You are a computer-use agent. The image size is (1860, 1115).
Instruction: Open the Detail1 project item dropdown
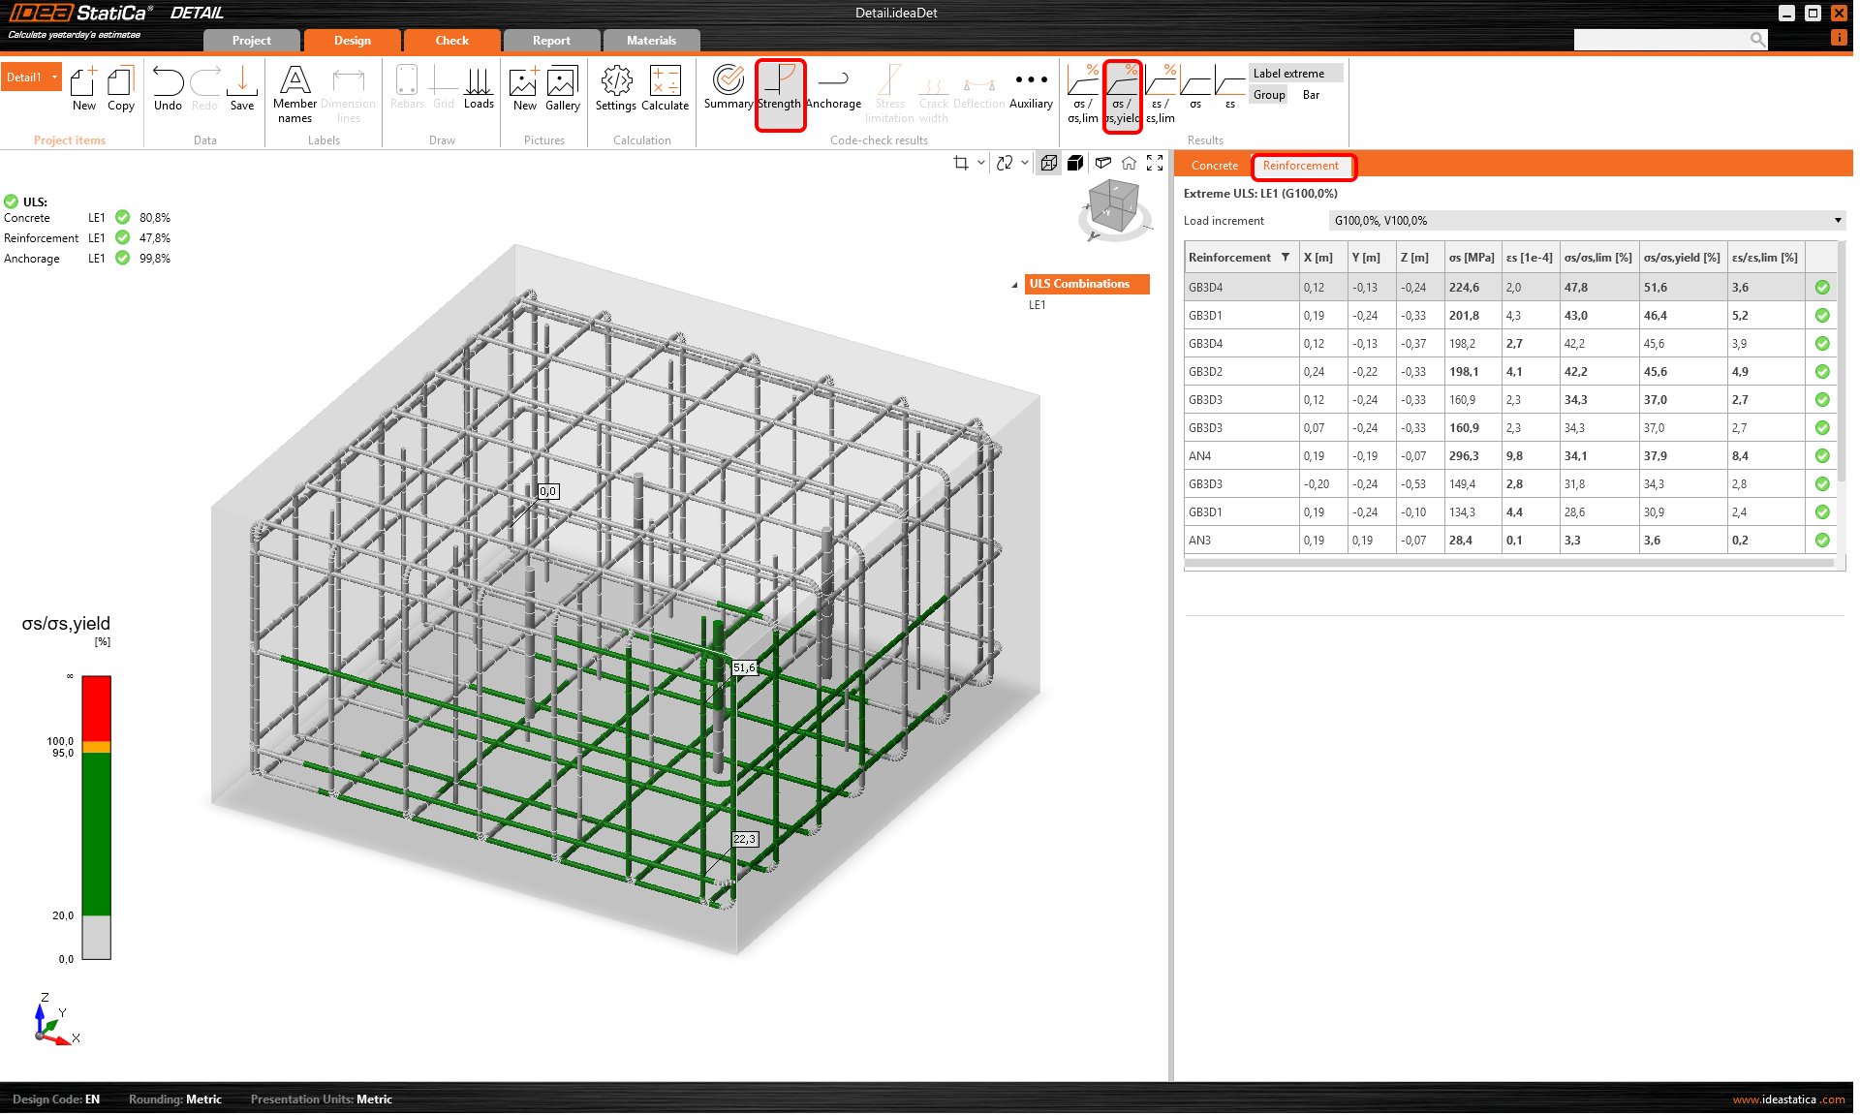(54, 77)
